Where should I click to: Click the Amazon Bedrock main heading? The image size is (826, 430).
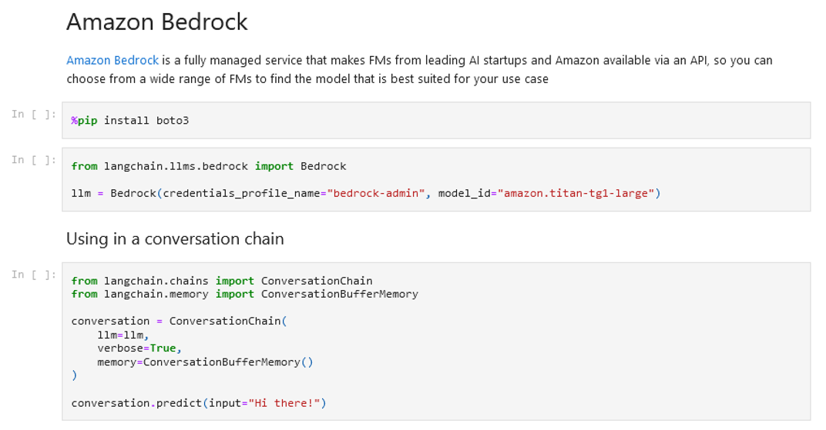click(x=157, y=22)
